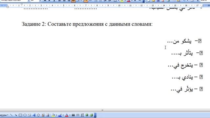
Task: Click the Times New Roman font box
Action: 14,1
